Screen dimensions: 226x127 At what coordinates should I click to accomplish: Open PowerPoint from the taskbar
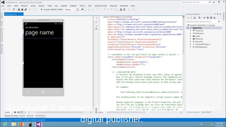tap(22, 124)
